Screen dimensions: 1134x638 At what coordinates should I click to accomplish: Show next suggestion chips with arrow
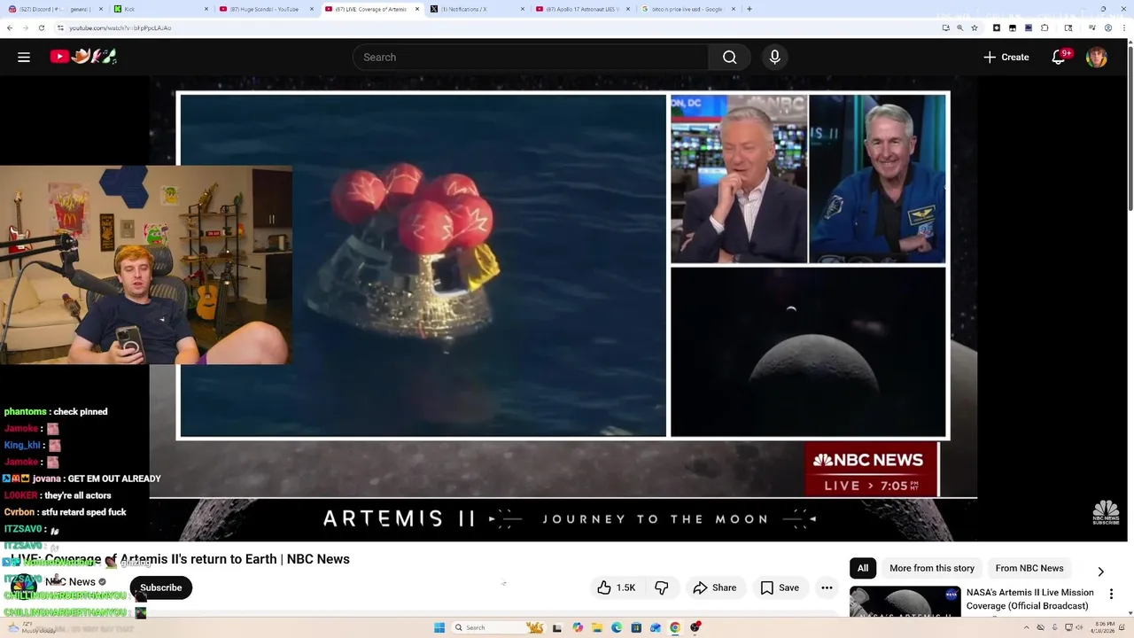(1100, 572)
